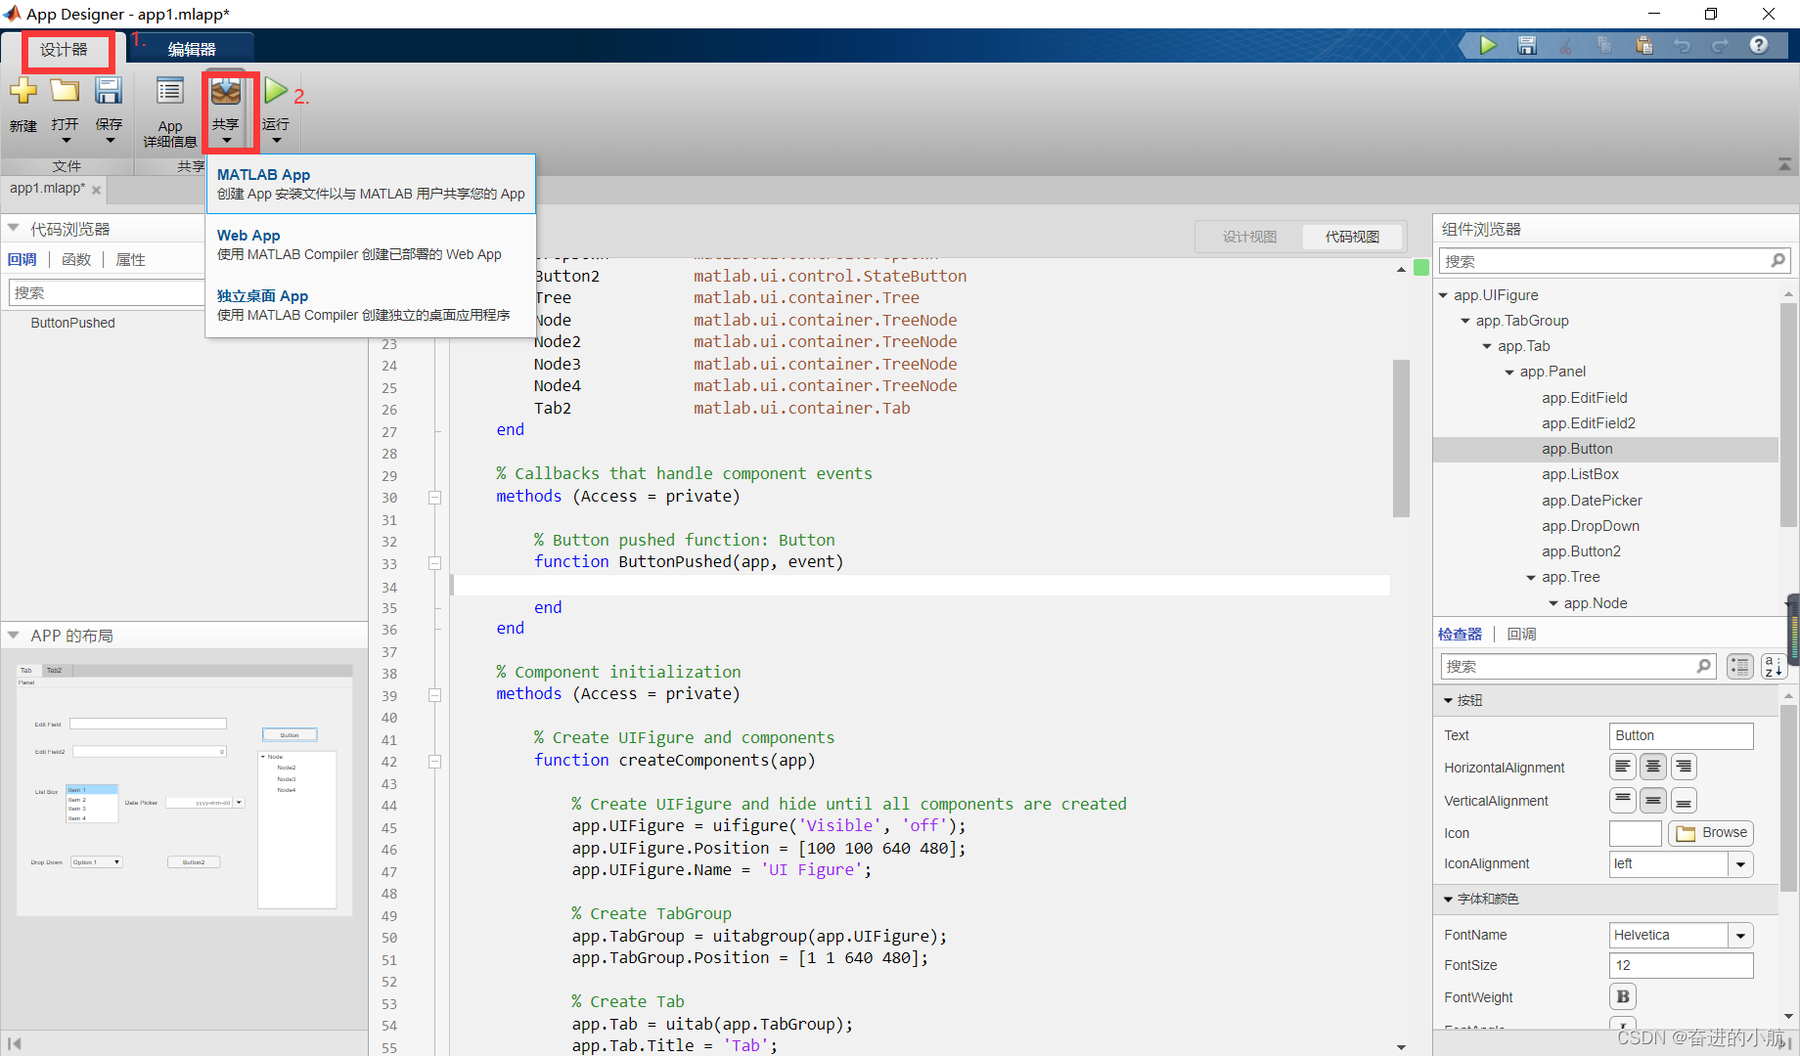Click the New app plus icon
Viewport: 1800px width, 1056px height.
point(23,91)
